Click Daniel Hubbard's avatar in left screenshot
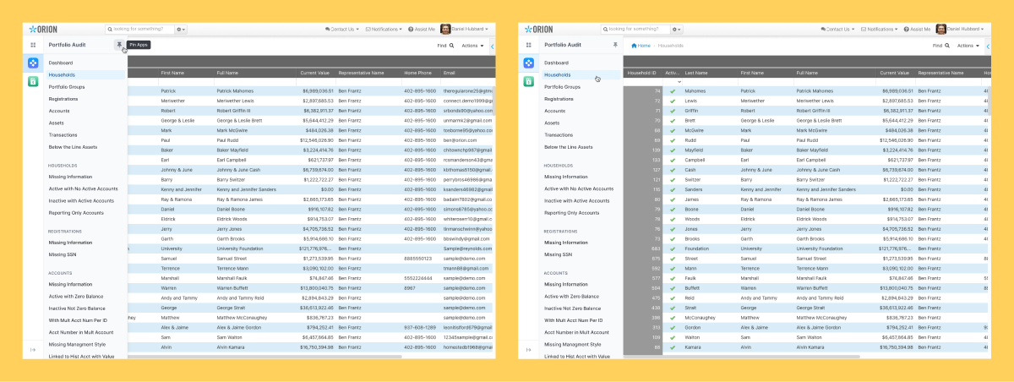Image resolution: width=1014 pixels, height=382 pixels. click(x=445, y=29)
